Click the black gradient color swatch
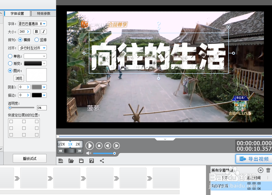 [x=33, y=64]
